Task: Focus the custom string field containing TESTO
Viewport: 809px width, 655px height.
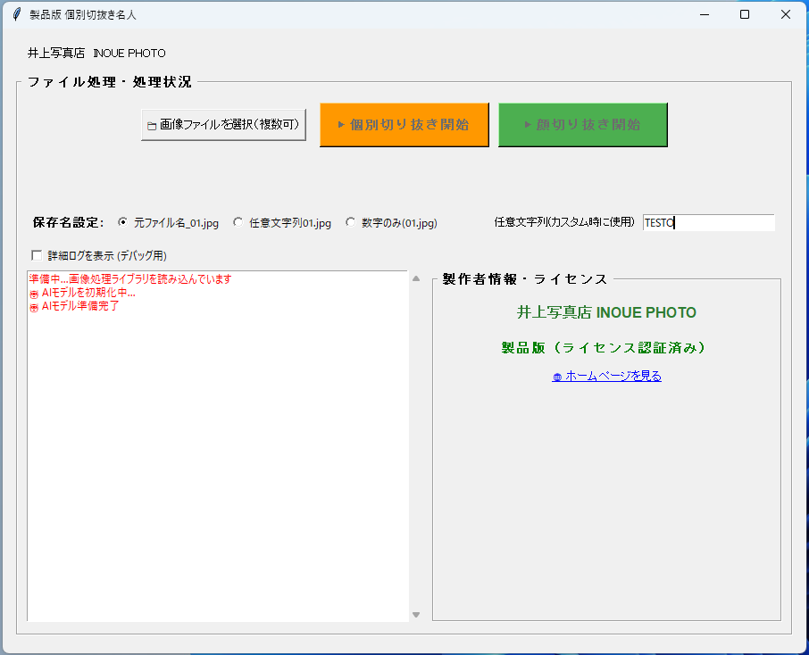Action: tap(708, 222)
